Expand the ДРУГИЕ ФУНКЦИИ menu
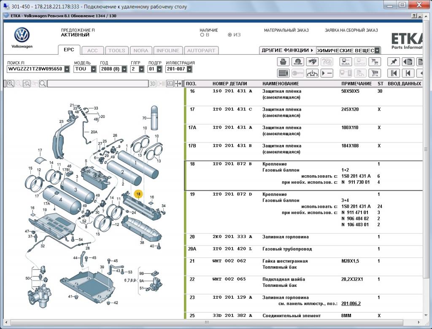The image size is (432, 329). coord(287,51)
